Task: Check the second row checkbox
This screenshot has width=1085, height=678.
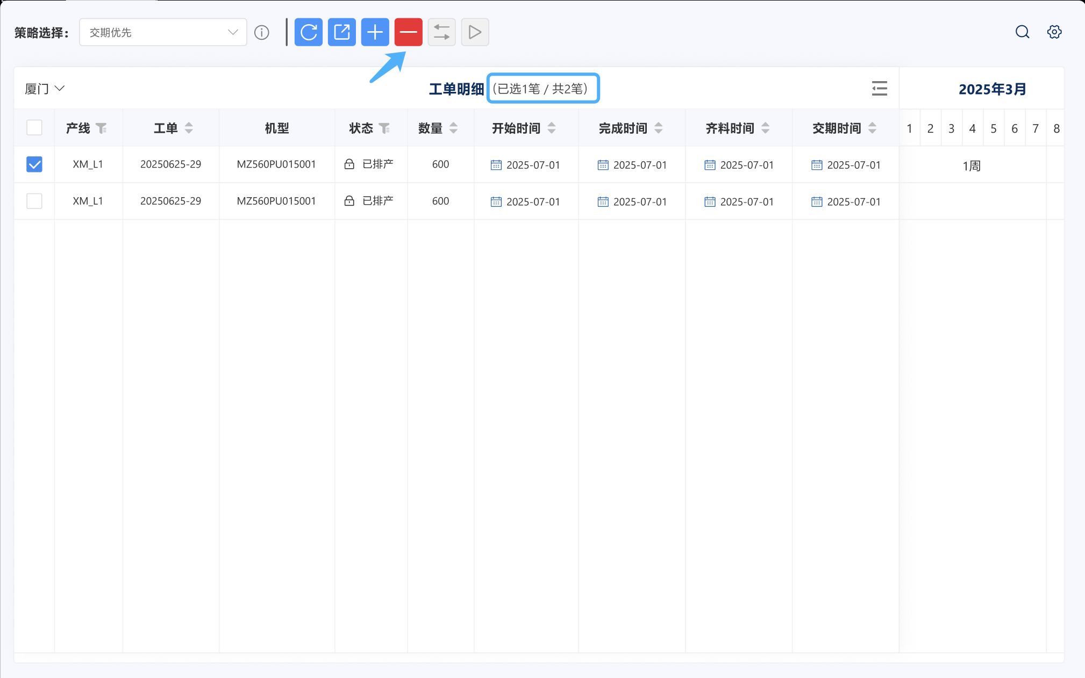Action: point(34,201)
